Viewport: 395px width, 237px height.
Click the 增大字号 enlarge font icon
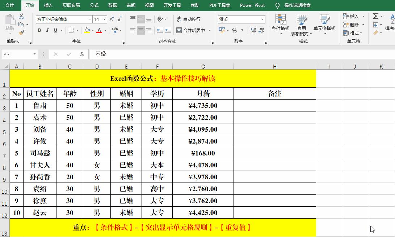pyautogui.click(x=112, y=19)
